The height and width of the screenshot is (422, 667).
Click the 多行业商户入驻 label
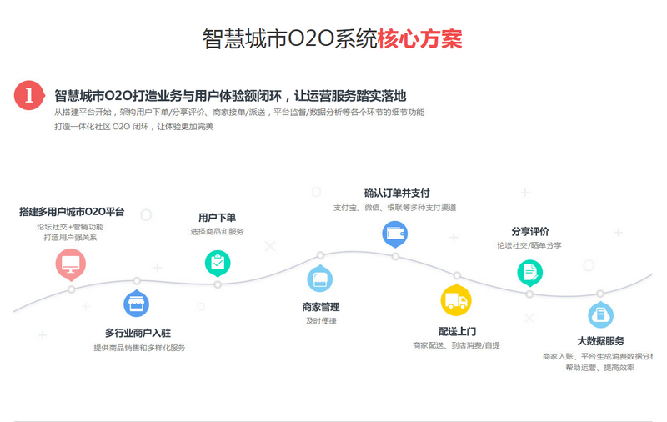pos(138,333)
